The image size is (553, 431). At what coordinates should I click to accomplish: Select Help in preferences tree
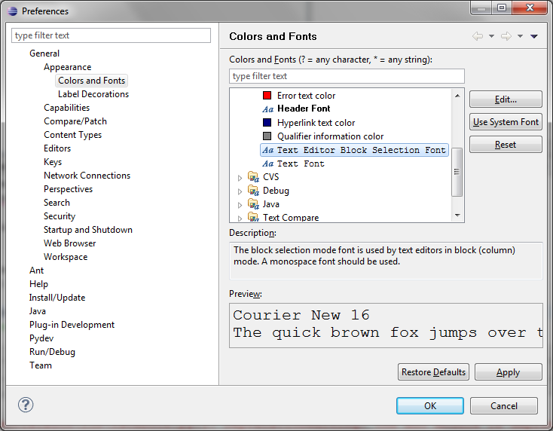pos(38,284)
